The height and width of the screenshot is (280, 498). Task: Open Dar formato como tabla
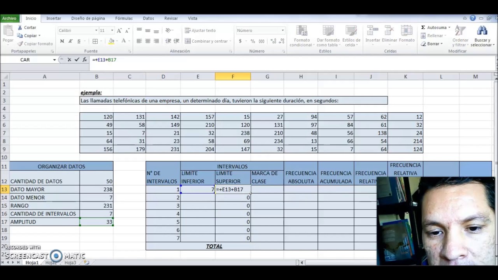click(328, 36)
